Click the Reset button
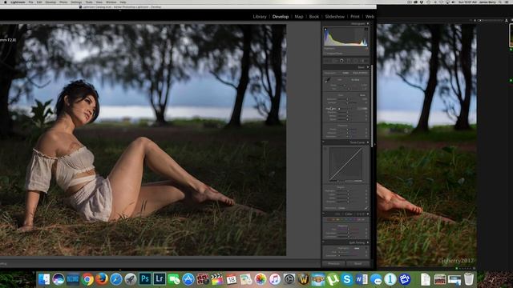513x288 pixels. pos(358,263)
